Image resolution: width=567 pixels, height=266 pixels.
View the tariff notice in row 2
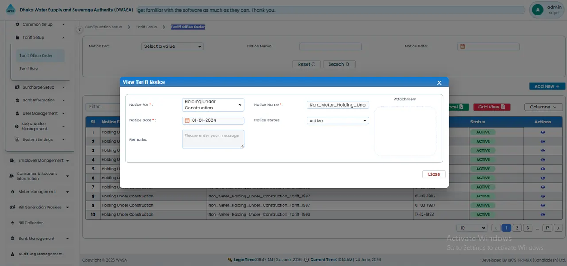click(543, 142)
